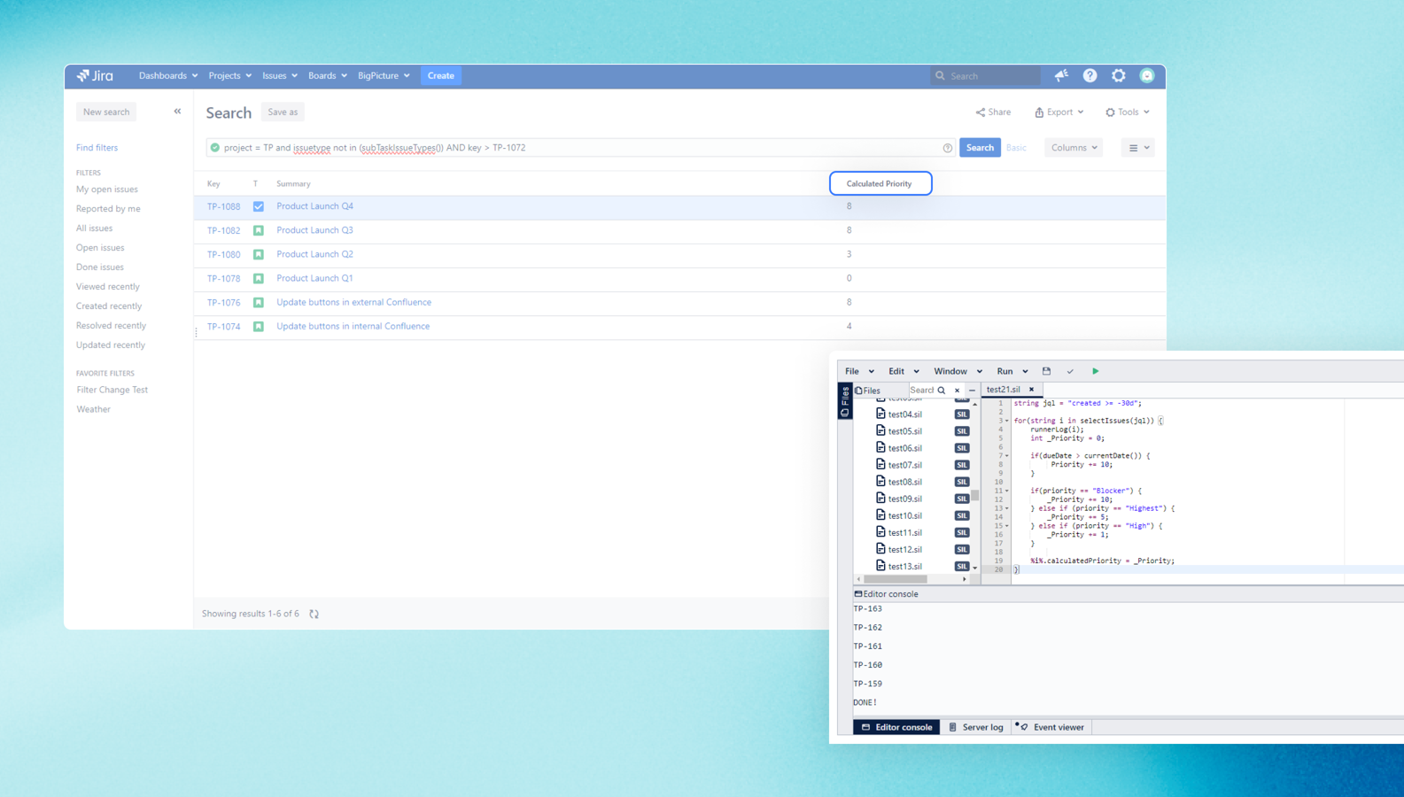Click the feedback megaphone icon
The width and height of the screenshot is (1404, 797).
pos(1061,76)
